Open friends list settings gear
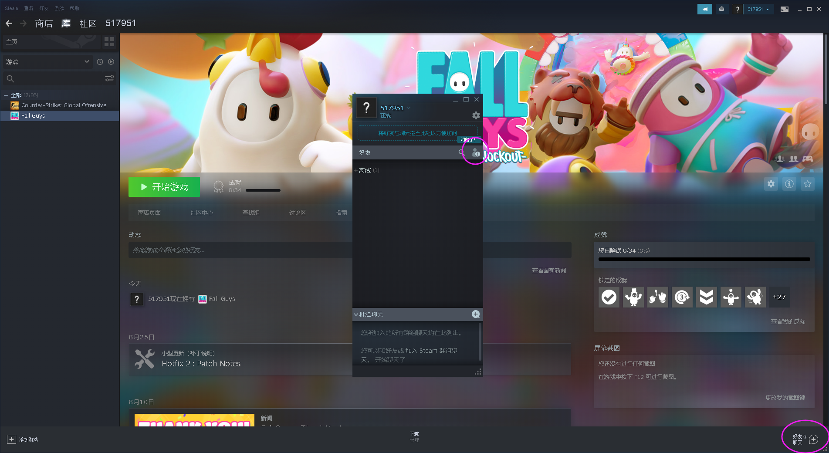Screen dimensions: 829x453 476,115
